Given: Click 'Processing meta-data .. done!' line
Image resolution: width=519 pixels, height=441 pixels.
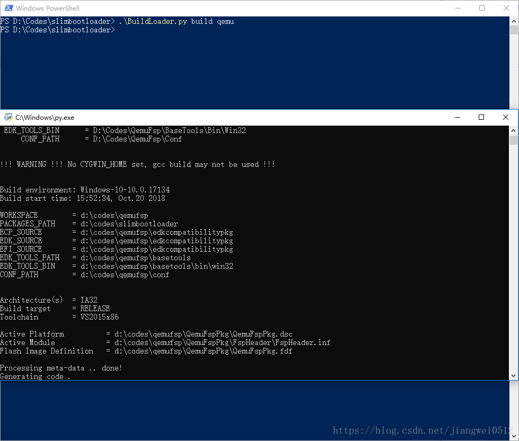Looking at the screenshot, I should (61, 368).
